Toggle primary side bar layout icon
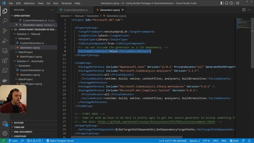Screen dimensions: 254x143 click(x=222, y=3)
